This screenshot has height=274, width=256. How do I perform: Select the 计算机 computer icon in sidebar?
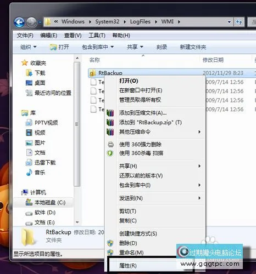coord(25,192)
